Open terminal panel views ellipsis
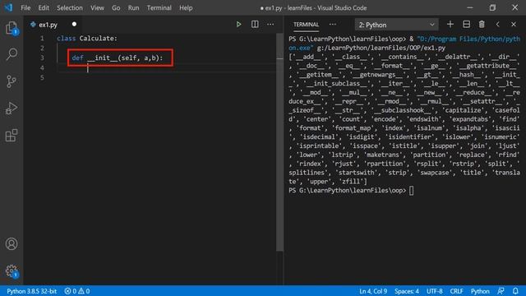 [x=332, y=24]
